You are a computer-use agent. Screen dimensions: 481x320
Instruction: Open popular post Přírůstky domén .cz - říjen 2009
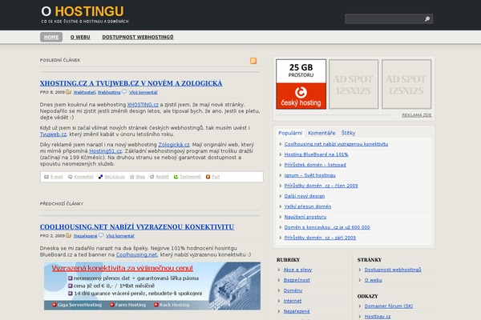[x=321, y=186]
